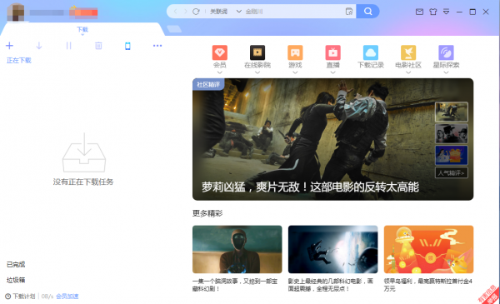The height and width of the screenshot is (304, 500).
Task: Open the orange red-envelope promo thumbnail
Action: (428, 249)
